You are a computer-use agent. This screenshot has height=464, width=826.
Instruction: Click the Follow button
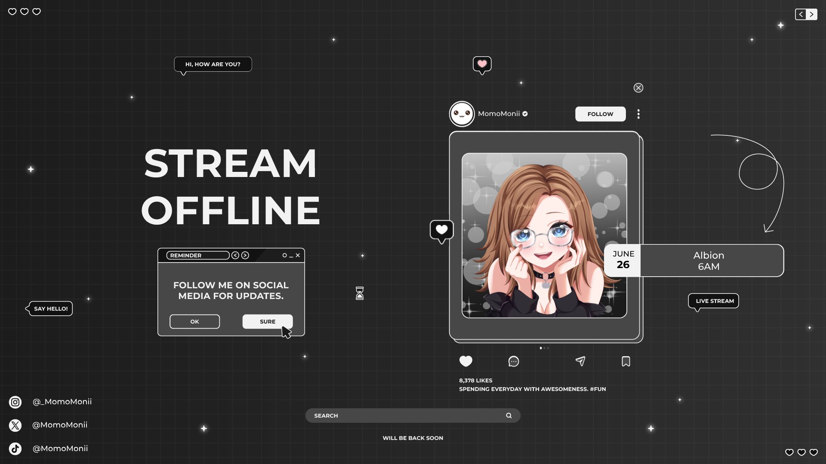point(601,114)
